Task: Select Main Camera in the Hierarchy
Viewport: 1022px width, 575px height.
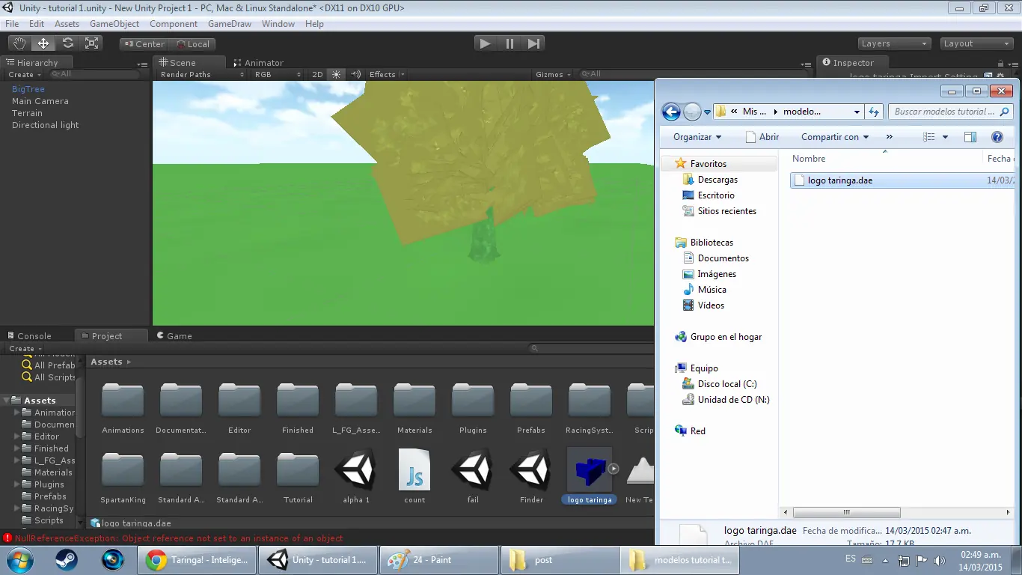Action: [x=40, y=101]
